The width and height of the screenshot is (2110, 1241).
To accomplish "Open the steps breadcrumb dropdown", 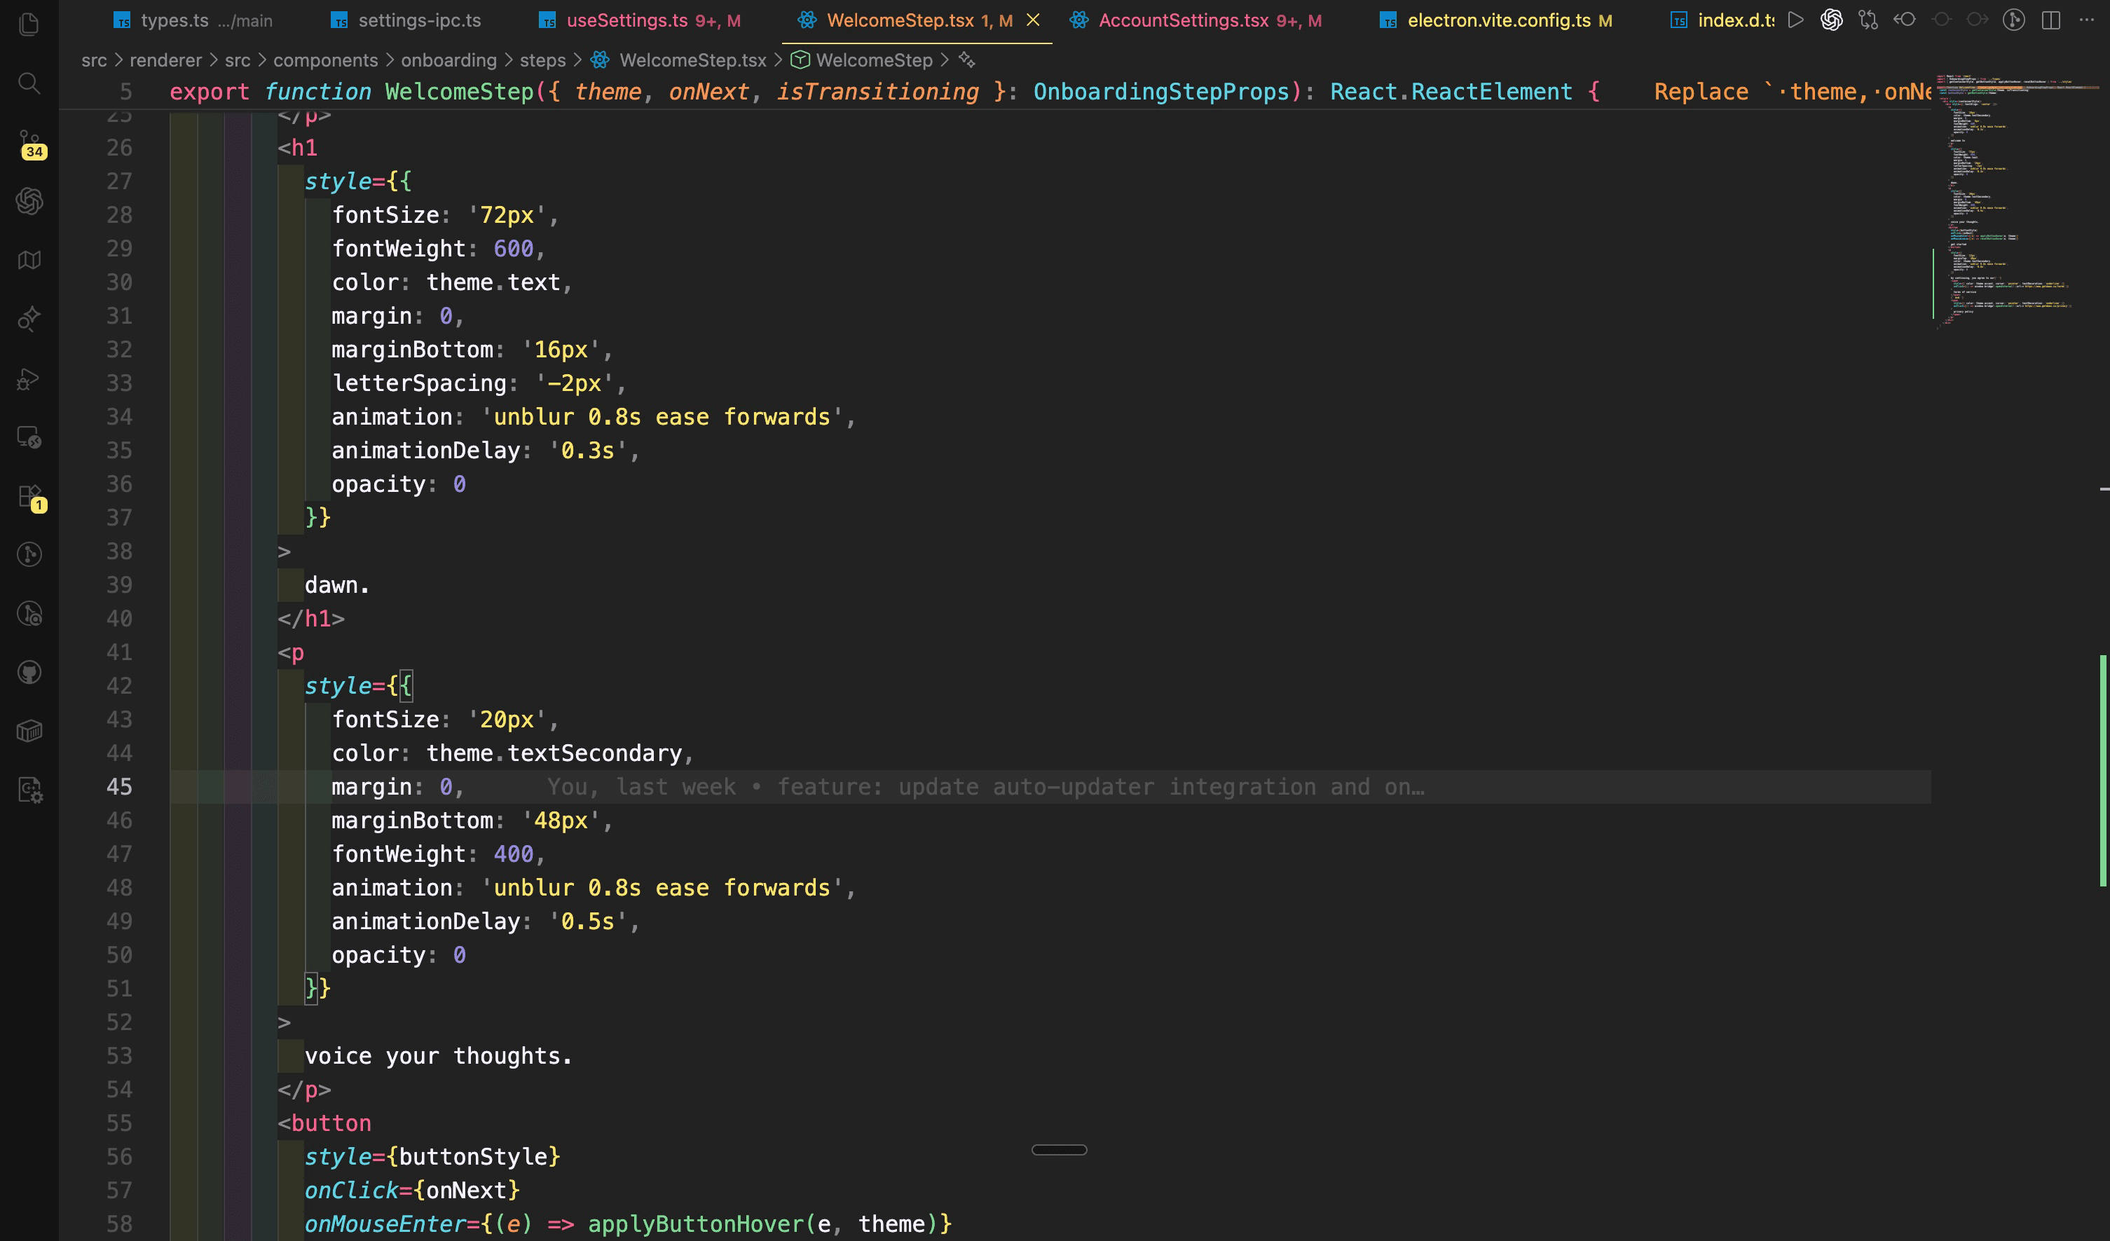I will pyautogui.click(x=542, y=60).
